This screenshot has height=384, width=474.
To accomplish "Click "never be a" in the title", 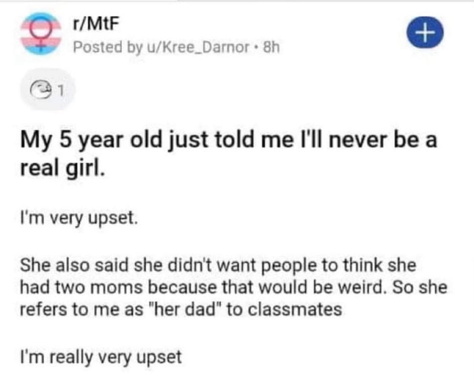I will click(x=391, y=141).
